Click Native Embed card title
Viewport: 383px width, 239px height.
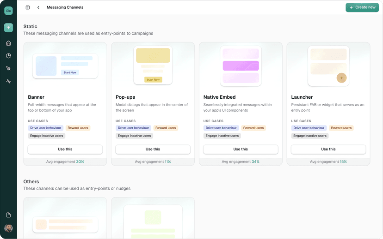[220, 97]
